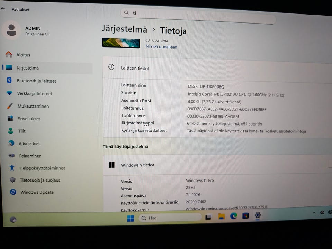Click the ADMIN Paikallinen tili account name
This screenshot has width=332, height=249.
coord(37,31)
